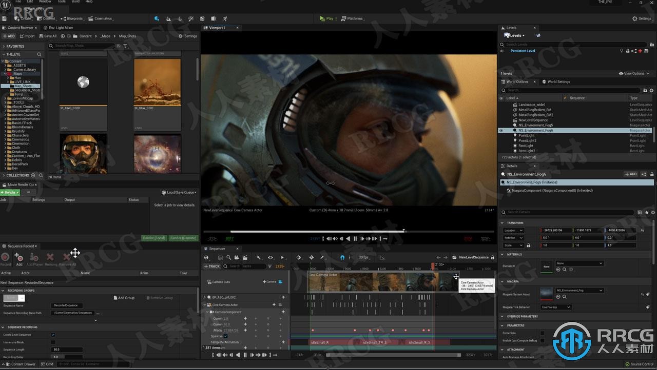Viewport: 657px width, 370px height.
Task: Click the + ADD button in Details panel
Action: click(x=631, y=174)
